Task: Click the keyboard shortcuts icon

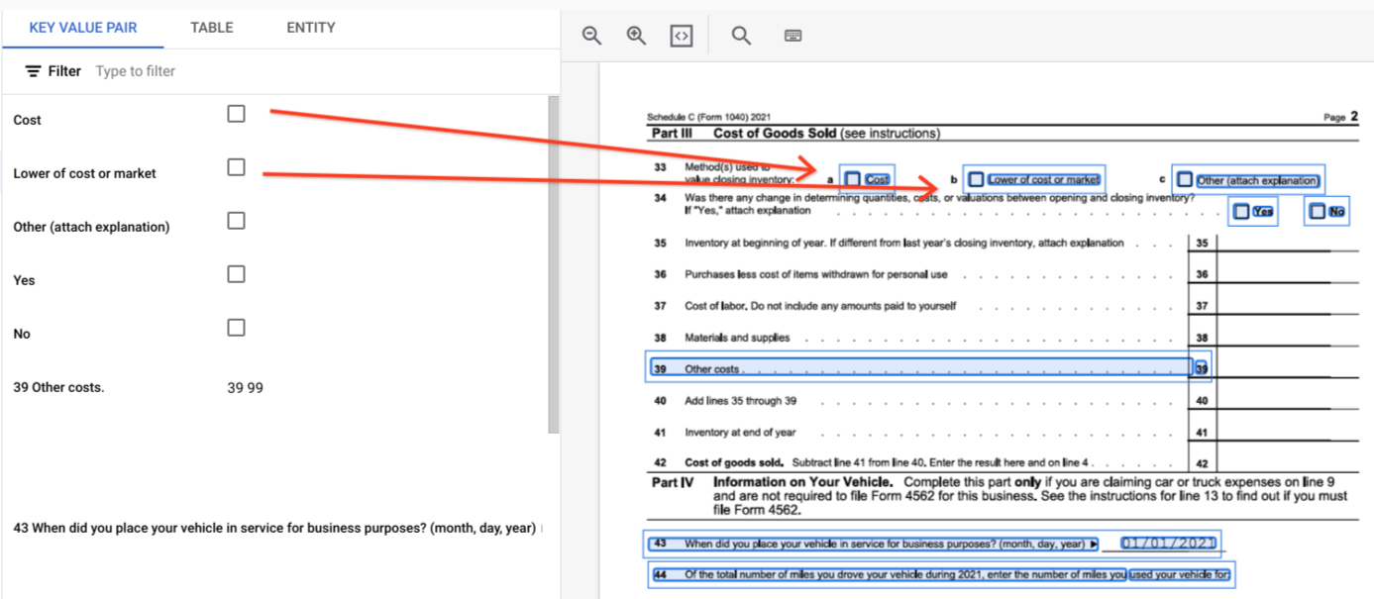Action: [x=793, y=36]
